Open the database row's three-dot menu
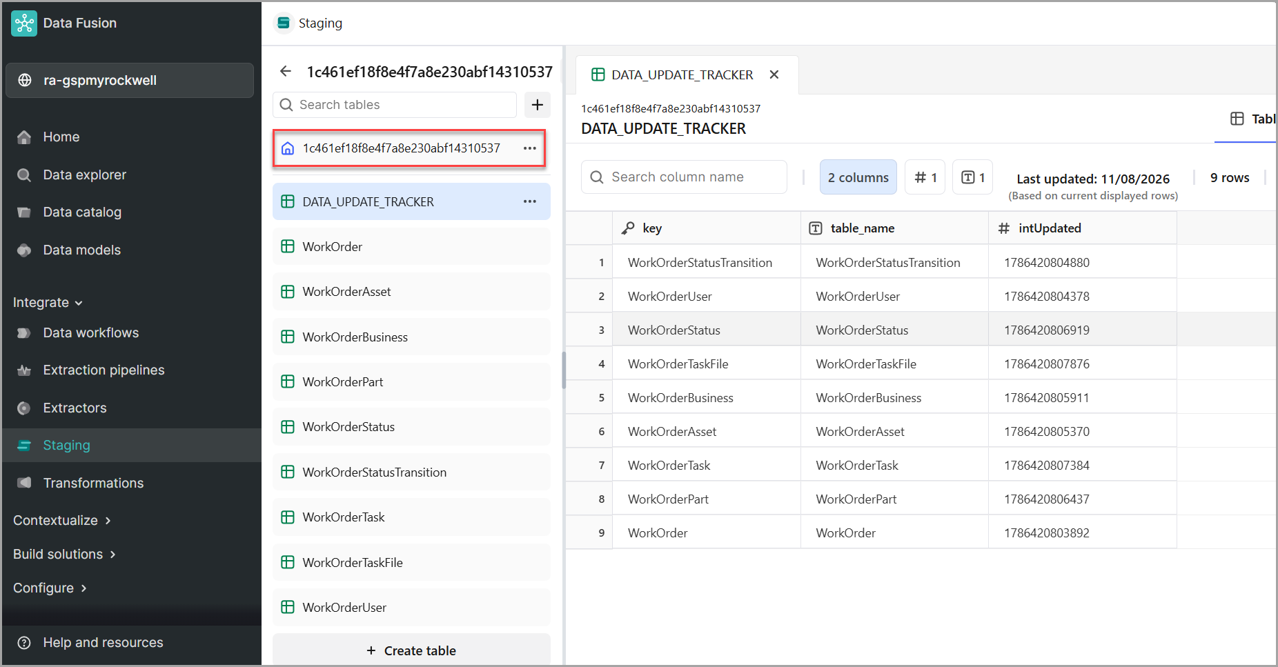1278x667 pixels. click(530, 148)
